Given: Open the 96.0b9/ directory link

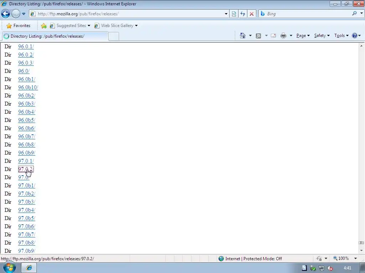Looking at the screenshot, I should point(26,153).
